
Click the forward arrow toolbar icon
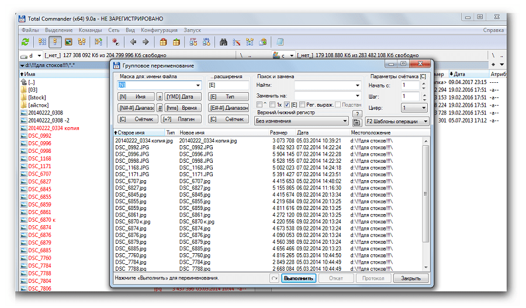[146, 42]
